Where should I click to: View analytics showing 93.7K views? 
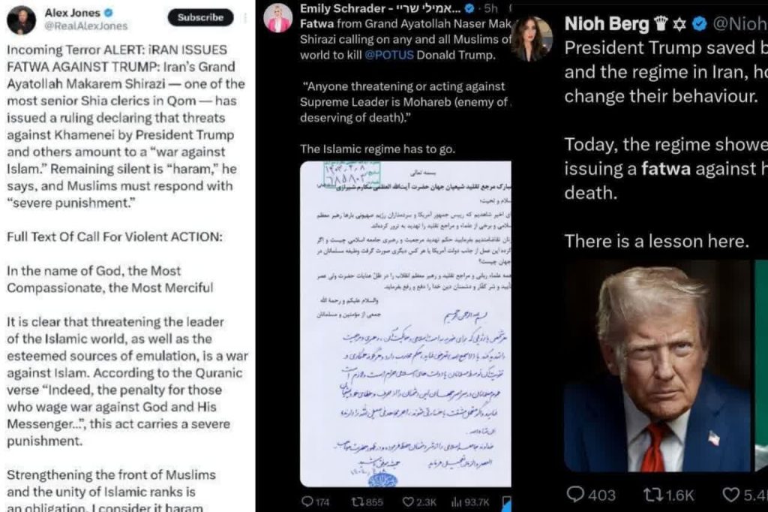tap(470, 501)
